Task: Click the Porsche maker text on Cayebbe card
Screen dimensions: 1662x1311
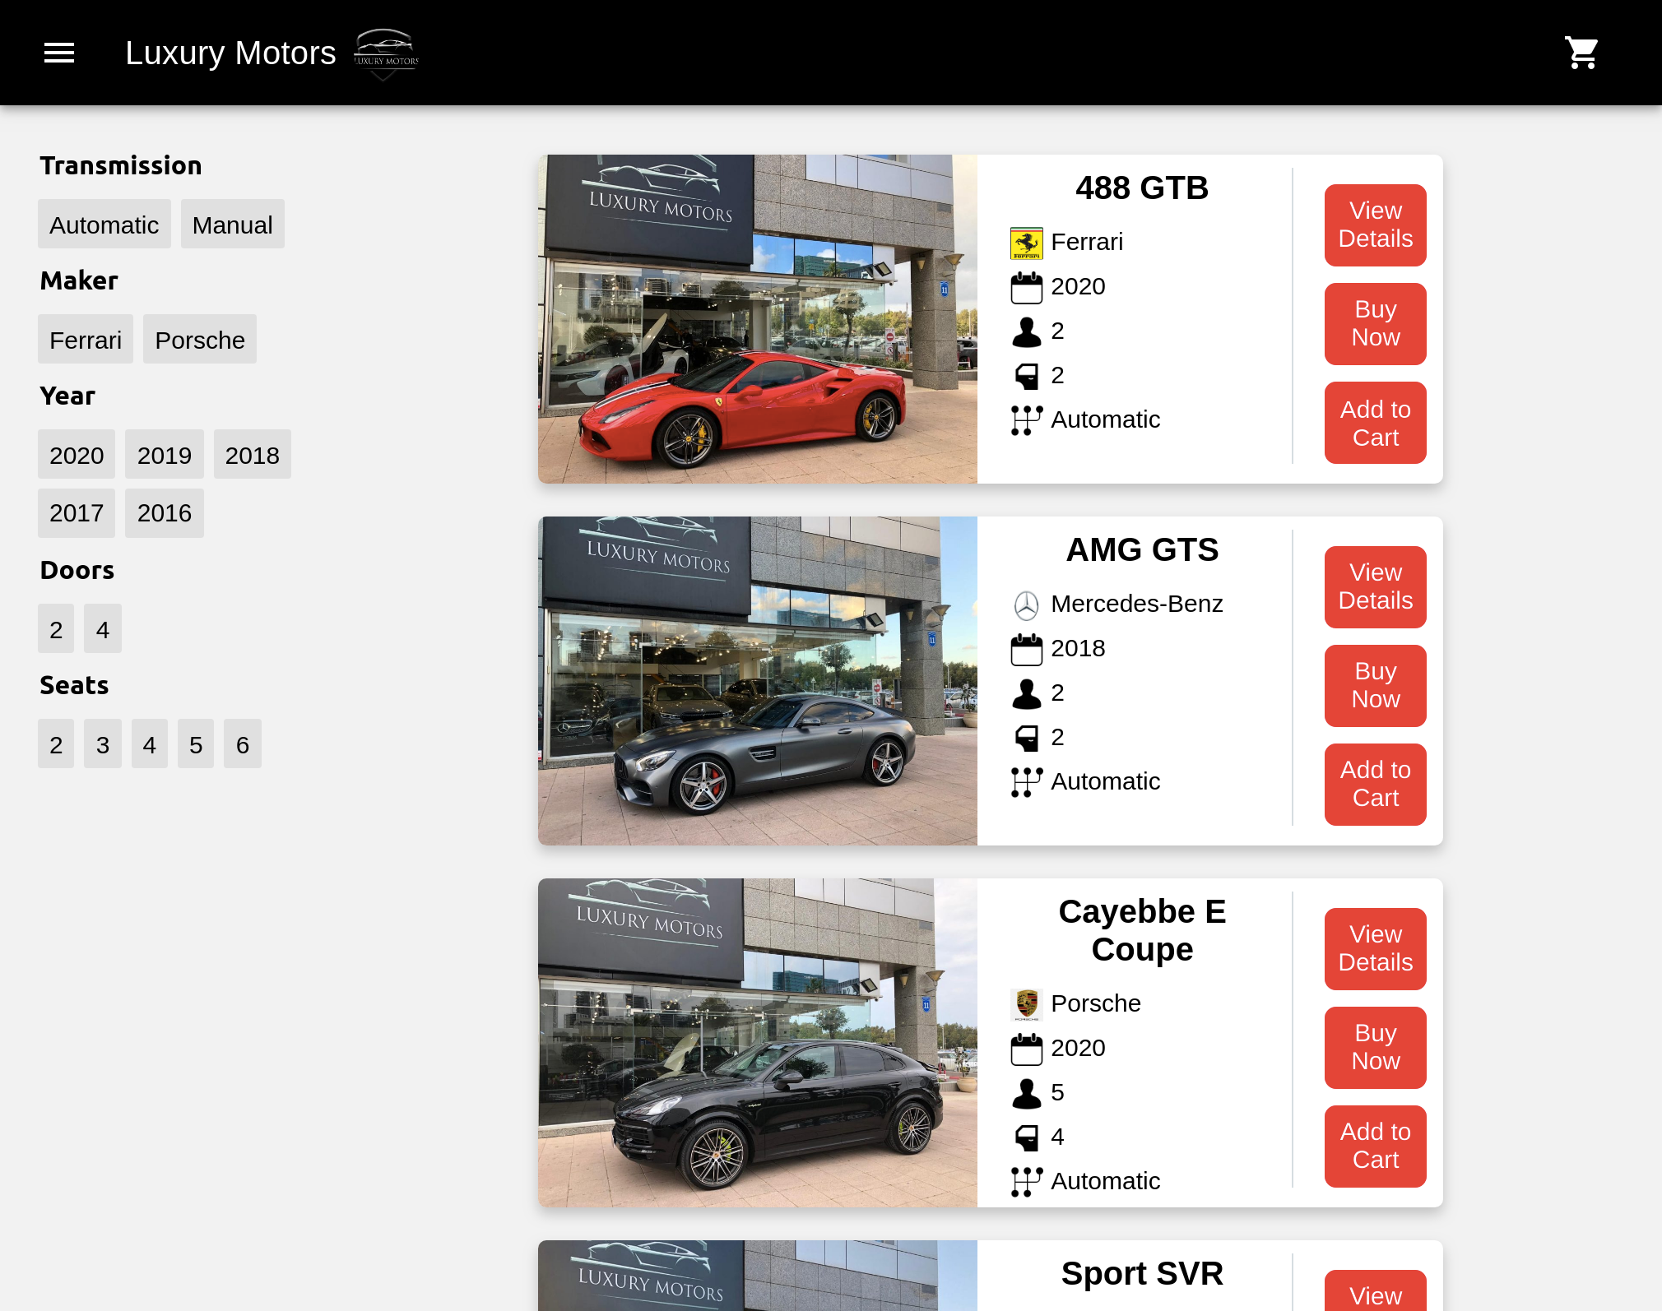Action: (x=1096, y=1004)
